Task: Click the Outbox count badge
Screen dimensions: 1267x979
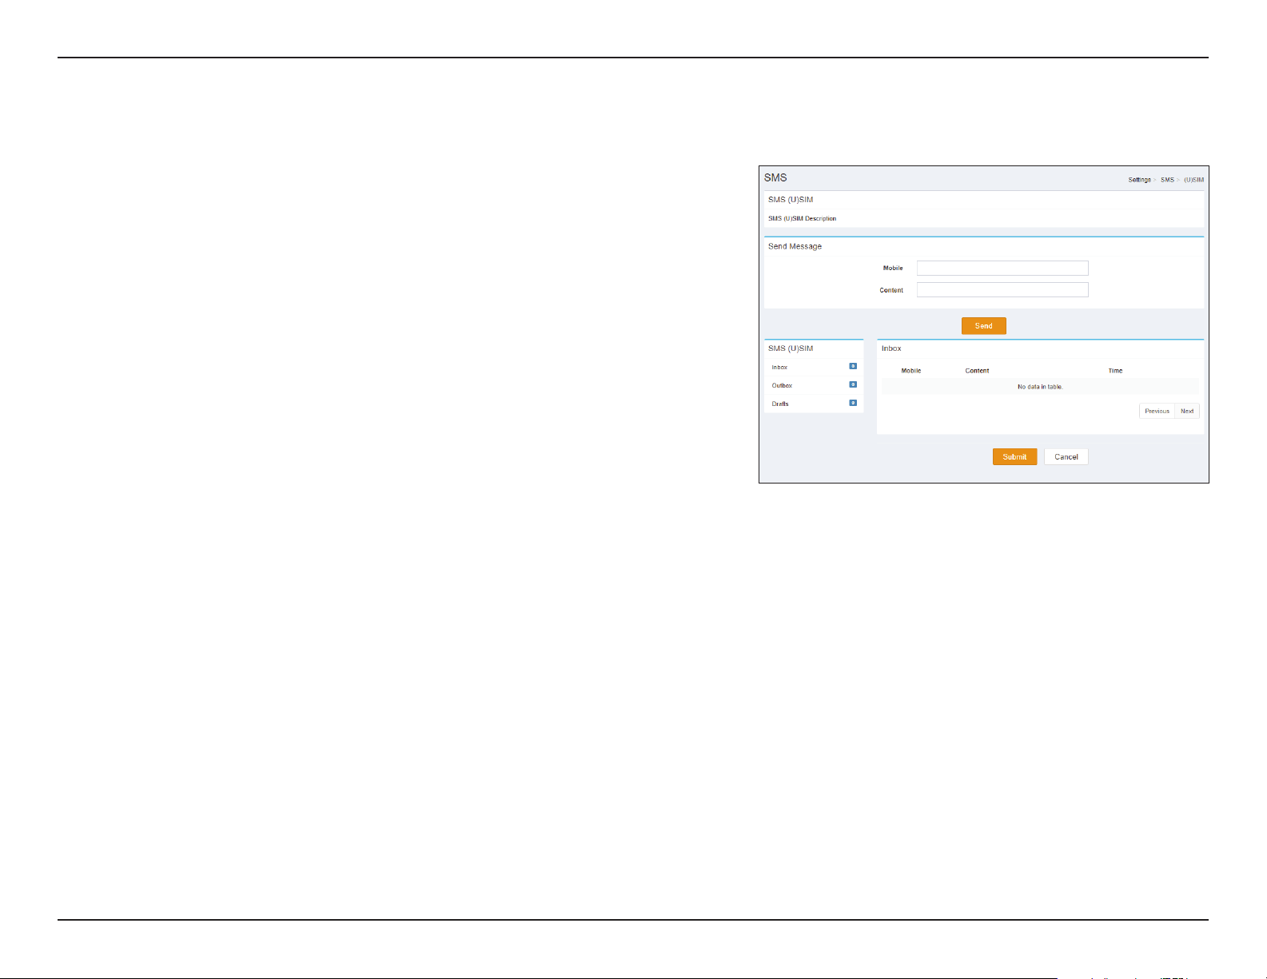Action: pyautogui.click(x=853, y=384)
